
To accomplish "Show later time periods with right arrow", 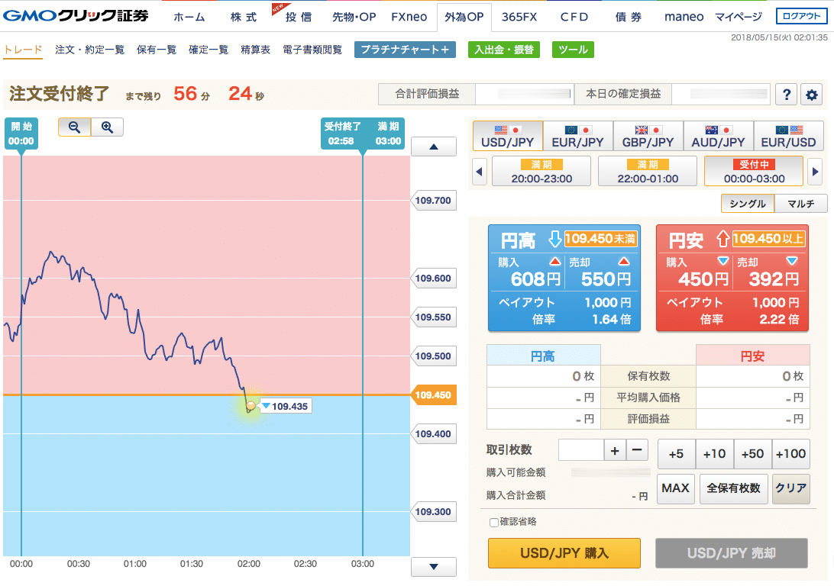I will pos(813,172).
